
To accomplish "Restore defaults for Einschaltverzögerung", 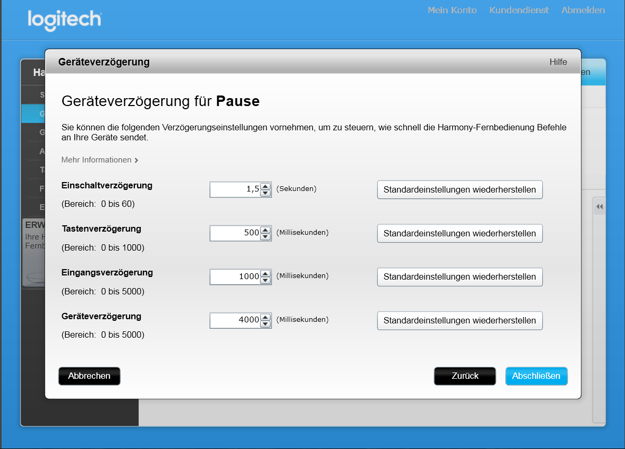I will (x=460, y=190).
